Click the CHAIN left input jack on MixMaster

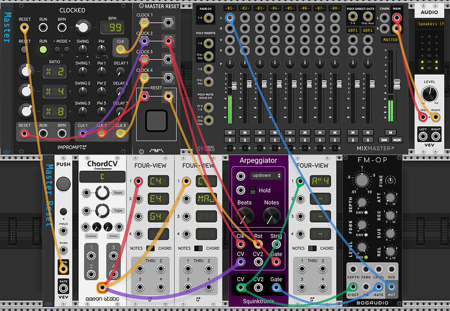click(x=385, y=18)
